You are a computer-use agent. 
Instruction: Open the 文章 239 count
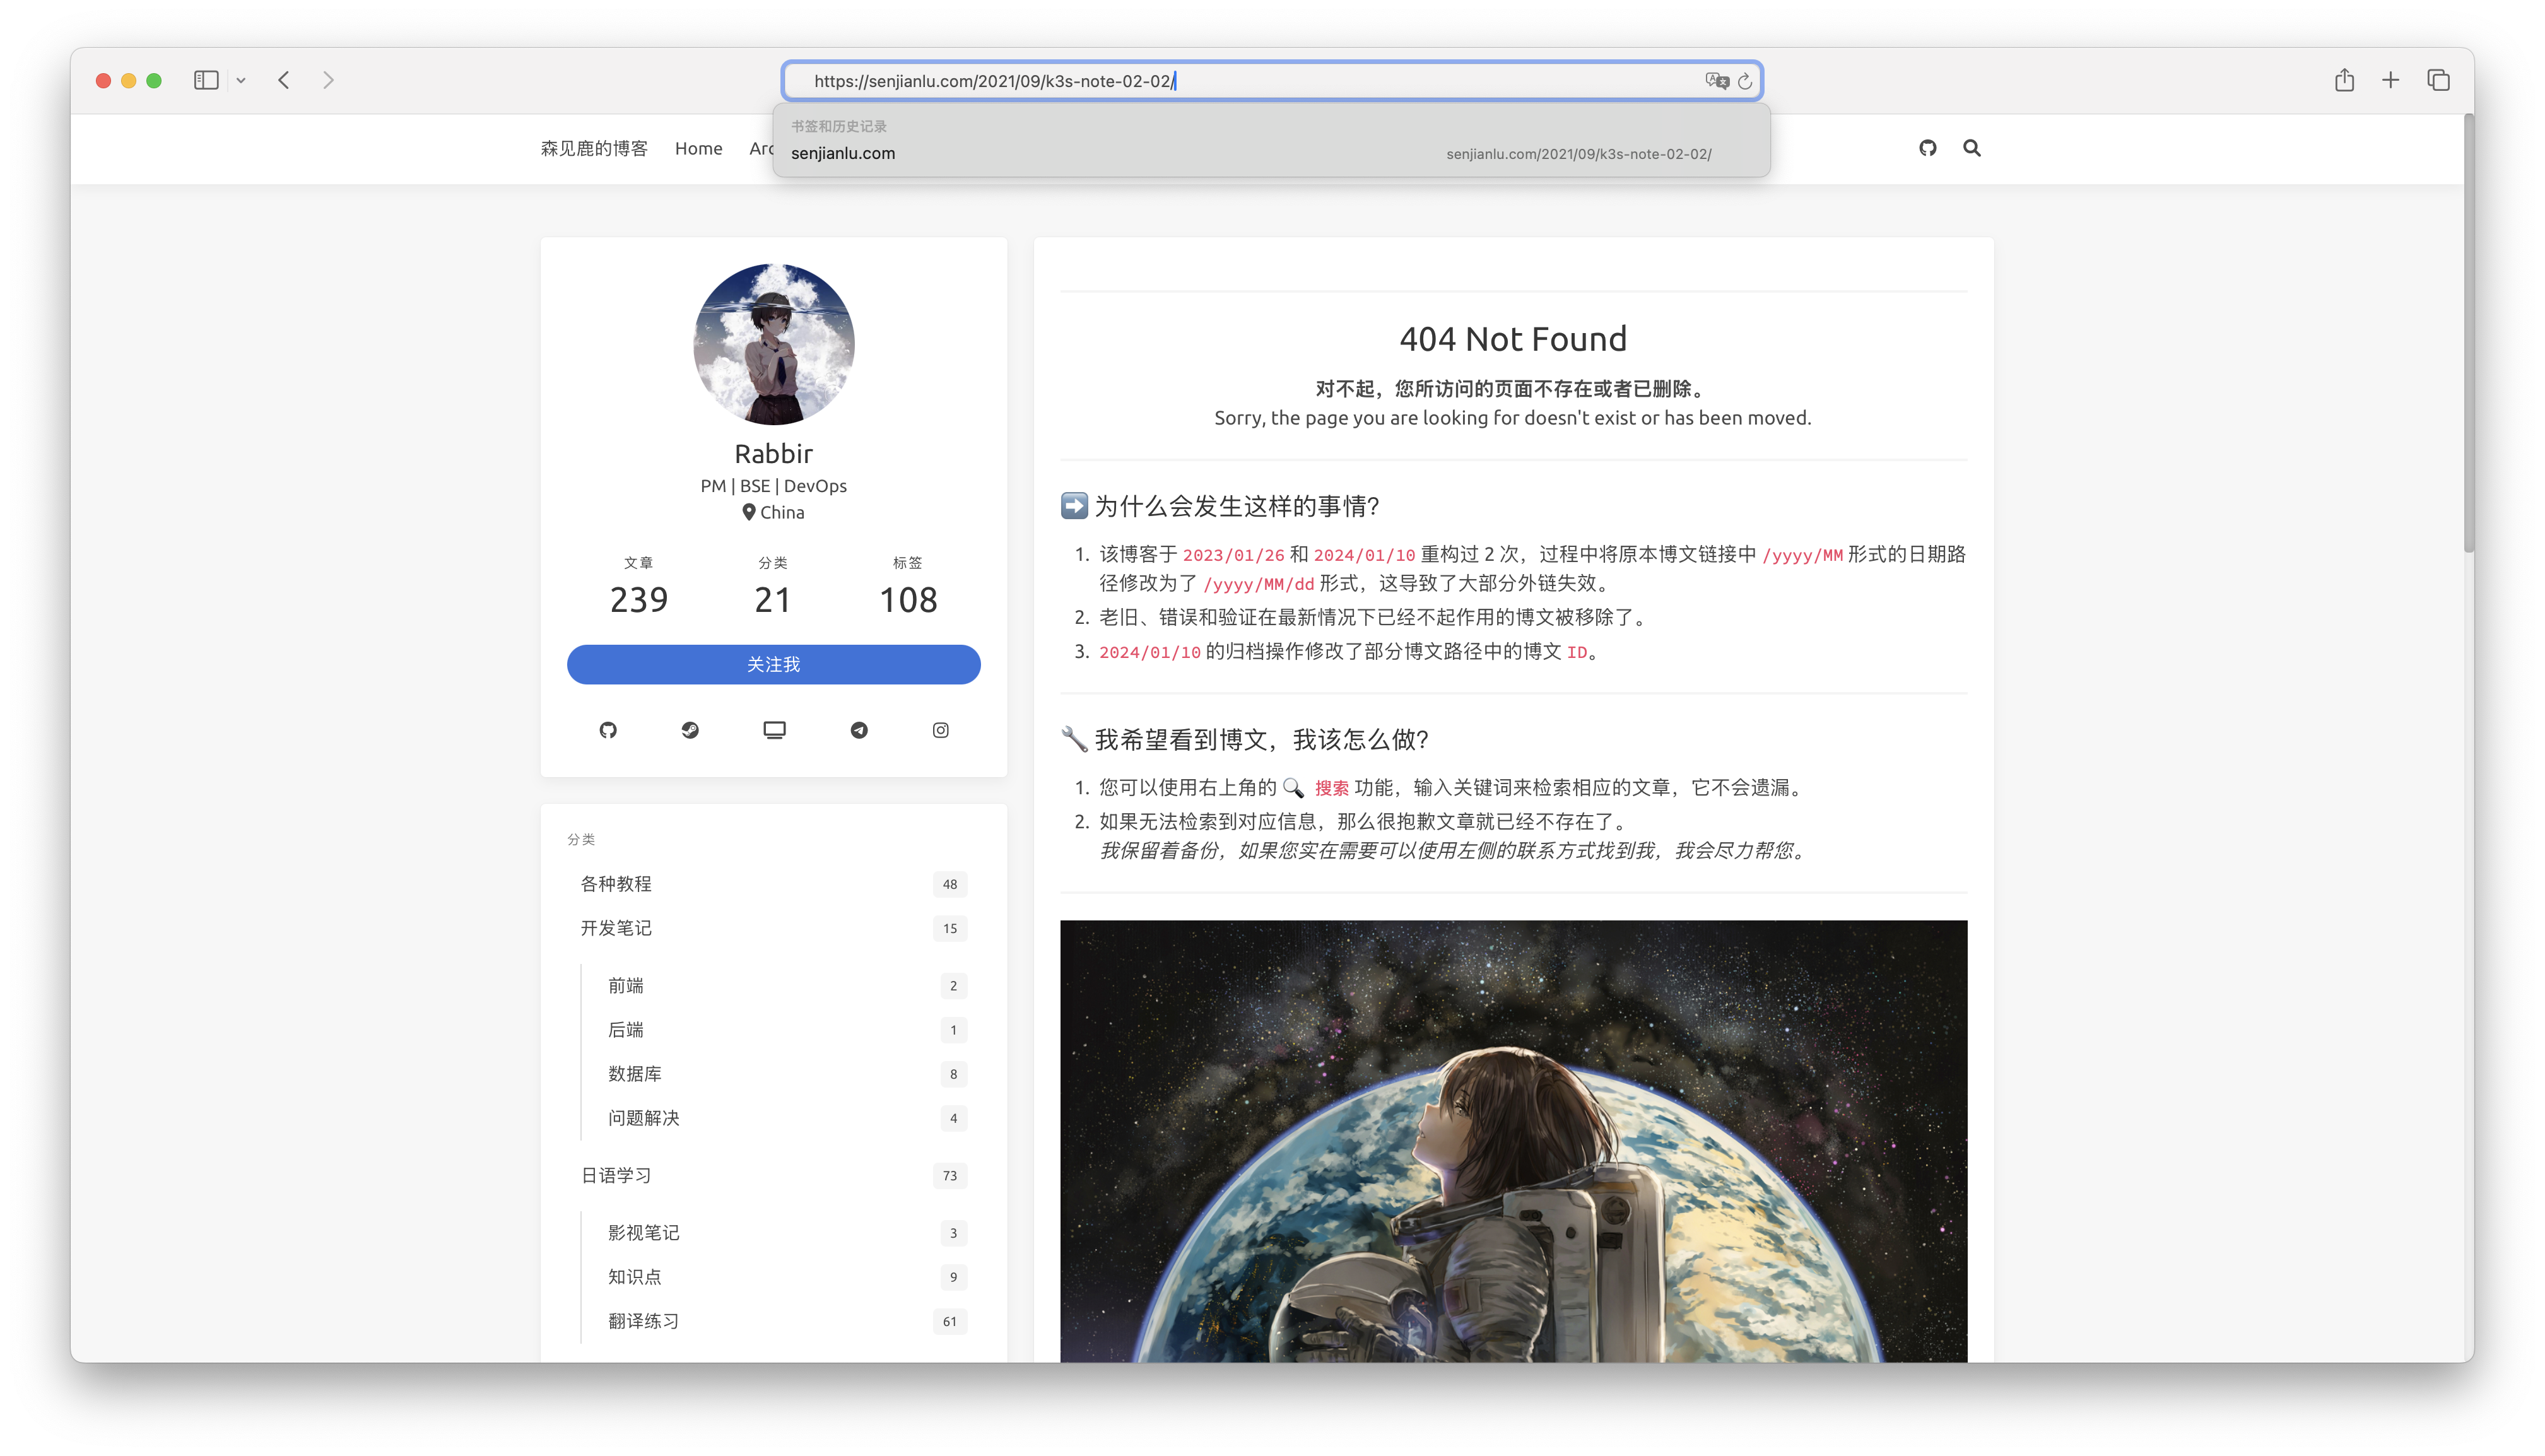pyautogui.click(x=639, y=587)
